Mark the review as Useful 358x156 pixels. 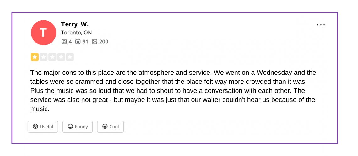43,127
